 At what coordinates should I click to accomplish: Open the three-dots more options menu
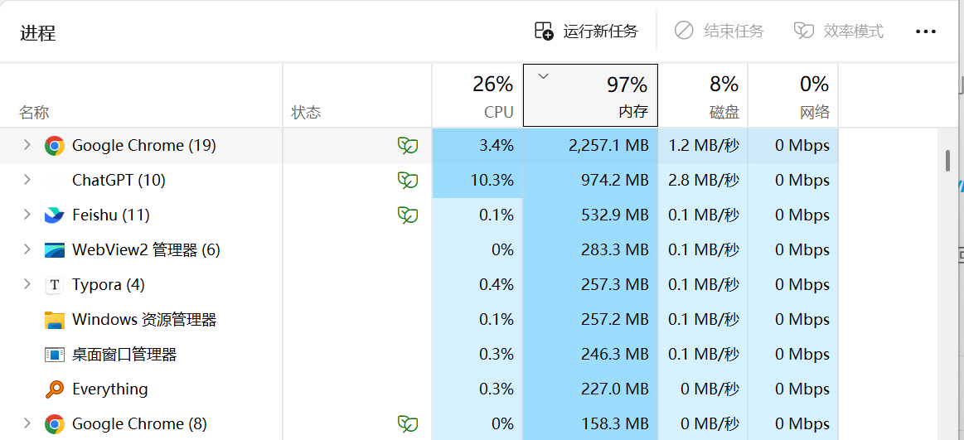[x=925, y=31]
